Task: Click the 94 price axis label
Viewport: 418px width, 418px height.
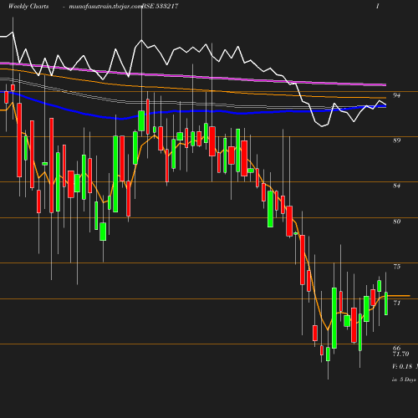Action: (396, 95)
